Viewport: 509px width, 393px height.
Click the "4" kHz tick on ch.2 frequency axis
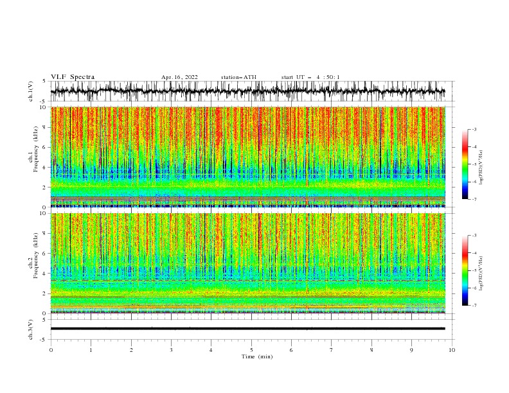pos(45,274)
